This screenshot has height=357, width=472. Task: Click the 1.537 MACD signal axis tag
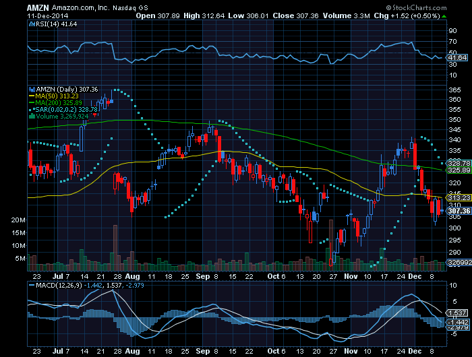pyautogui.click(x=458, y=313)
